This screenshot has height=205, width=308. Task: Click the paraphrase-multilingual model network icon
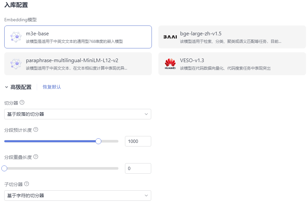(15, 64)
